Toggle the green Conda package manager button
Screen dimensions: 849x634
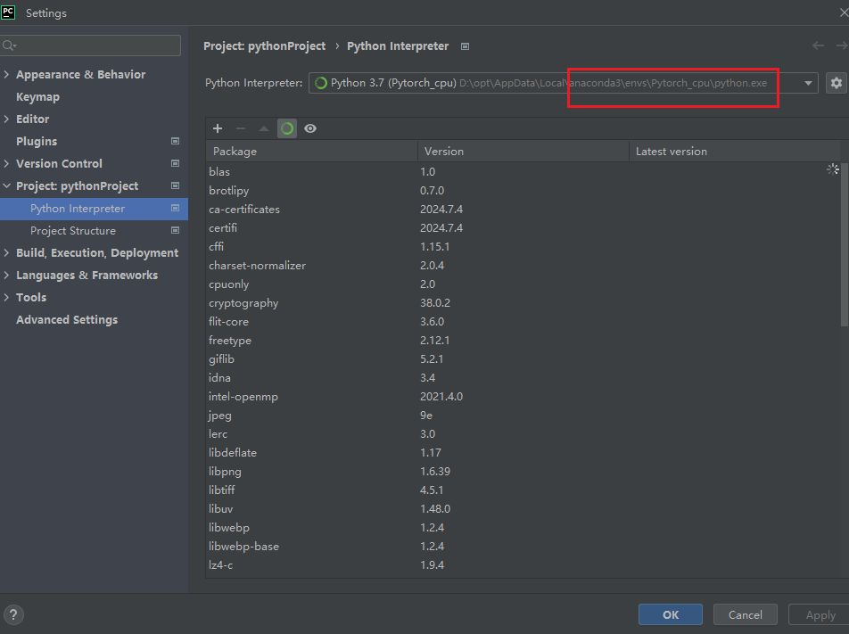point(287,128)
